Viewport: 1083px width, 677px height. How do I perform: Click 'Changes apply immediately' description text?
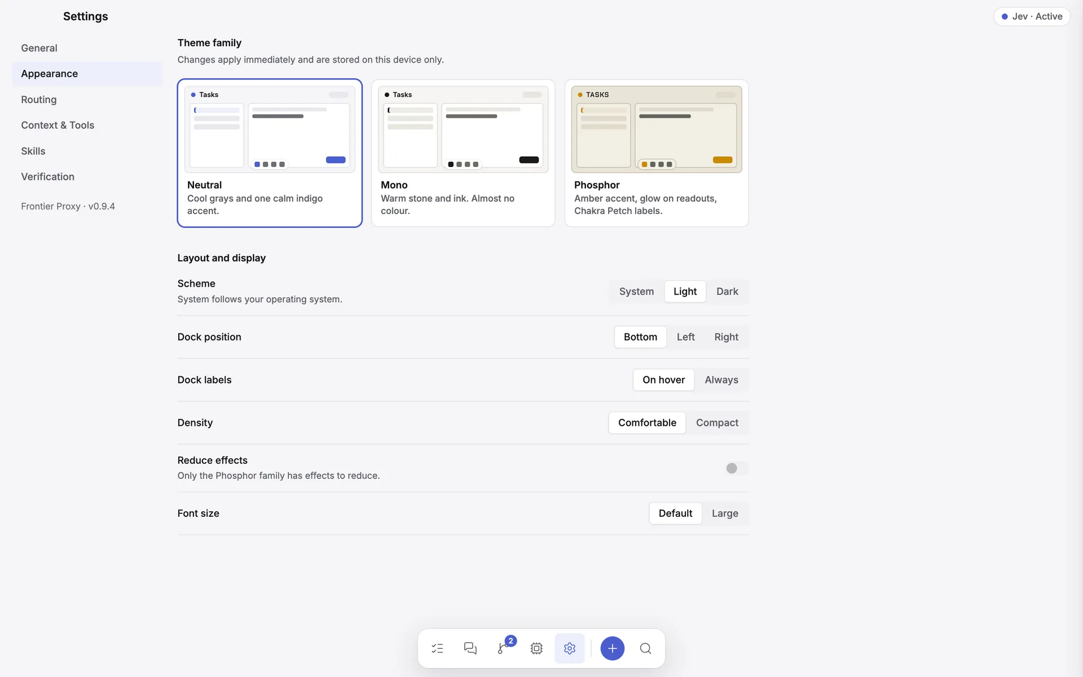(310, 60)
